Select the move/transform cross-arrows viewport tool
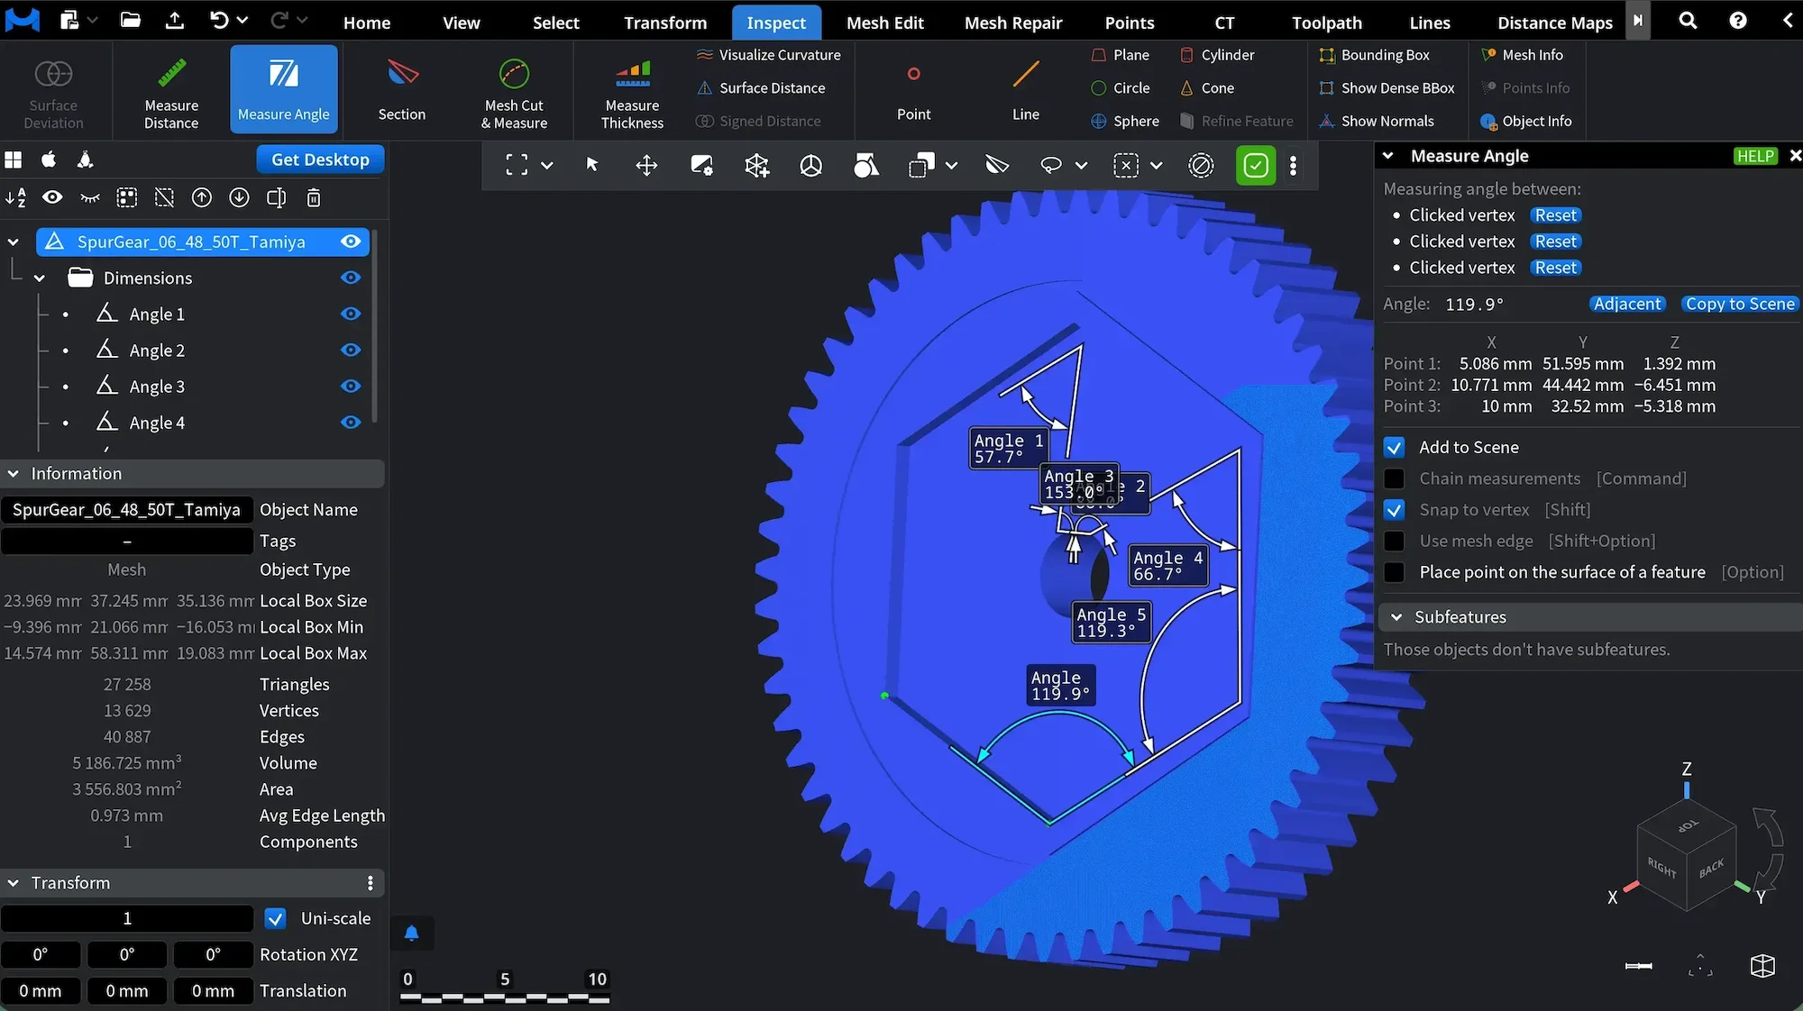Image resolution: width=1803 pixels, height=1011 pixels. pyautogui.click(x=646, y=165)
